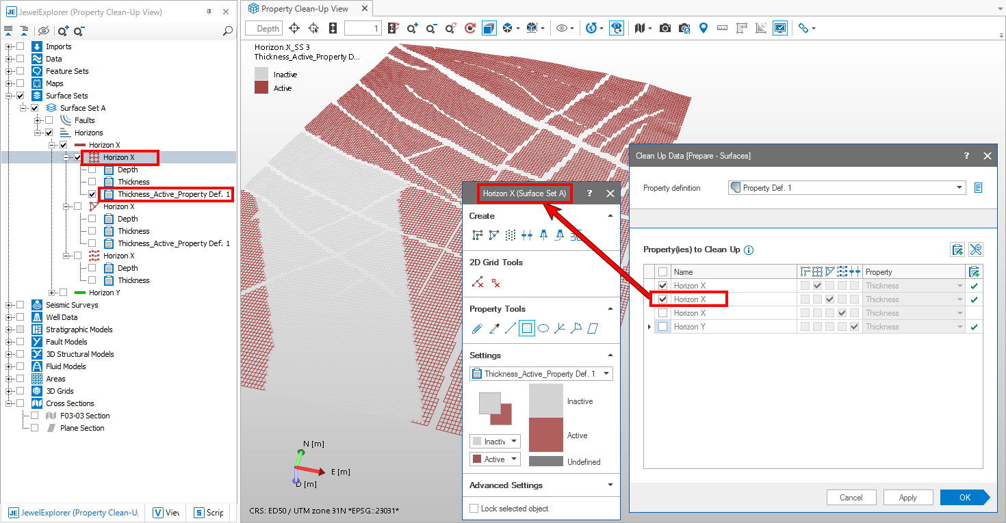Image resolution: width=1006 pixels, height=523 pixels.
Task: Click the Depth input field in toolbar
Action: [264, 28]
